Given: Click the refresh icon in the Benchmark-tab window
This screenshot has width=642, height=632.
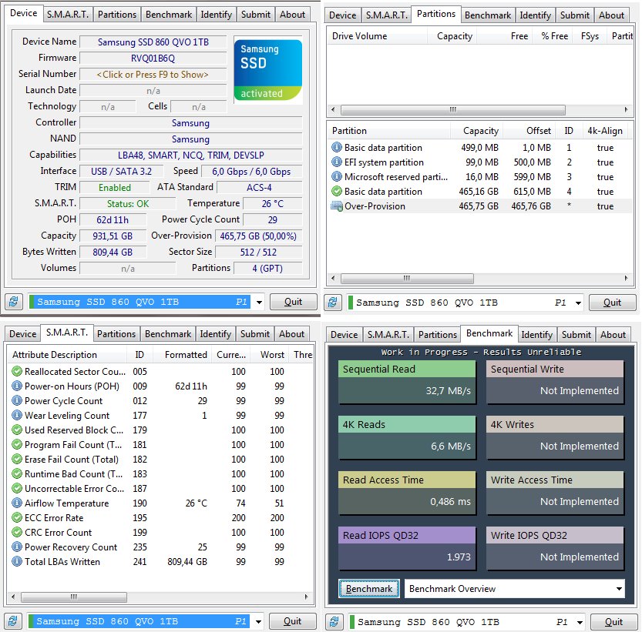Looking at the screenshot, I should (334, 622).
